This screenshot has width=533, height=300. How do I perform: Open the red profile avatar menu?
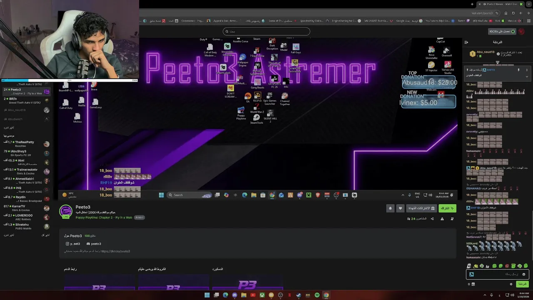tap(521, 31)
